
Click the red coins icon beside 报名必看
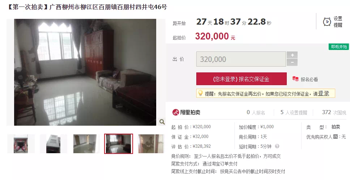coord(295,79)
